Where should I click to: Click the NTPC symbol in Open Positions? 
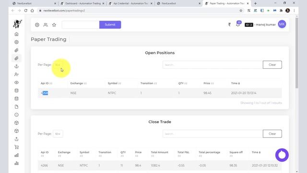point(112,93)
